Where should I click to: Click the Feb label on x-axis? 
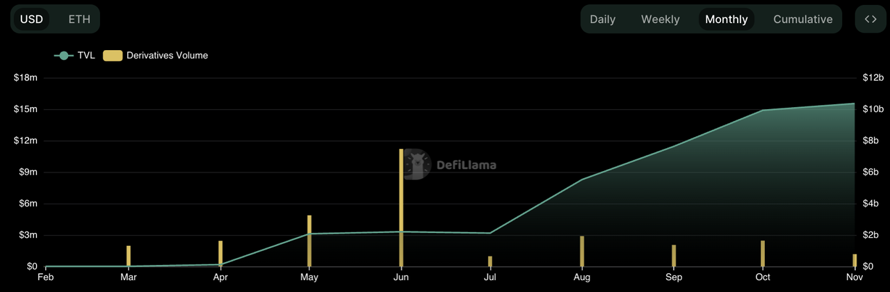tap(46, 277)
